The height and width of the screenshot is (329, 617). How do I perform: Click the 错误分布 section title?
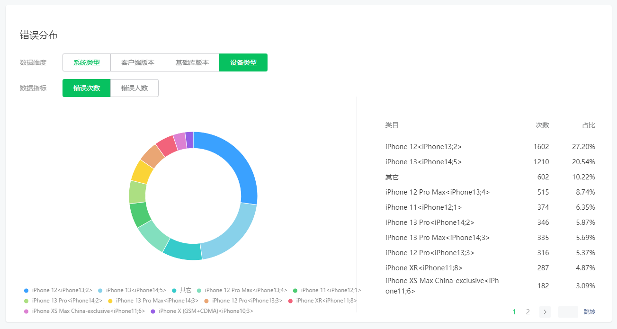[x=39, y=35]
